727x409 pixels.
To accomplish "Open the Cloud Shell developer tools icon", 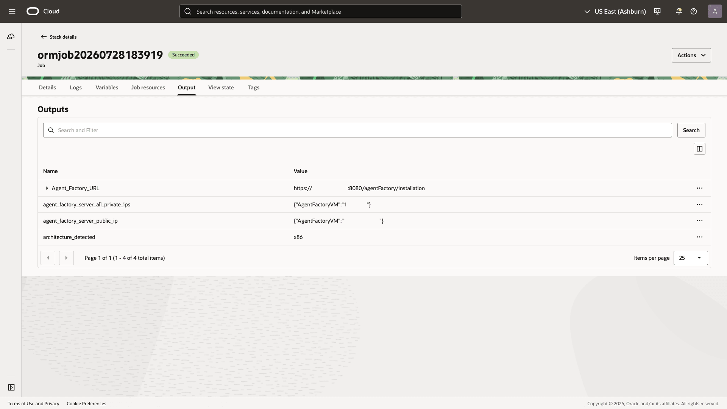I will [x=657, y=11].
